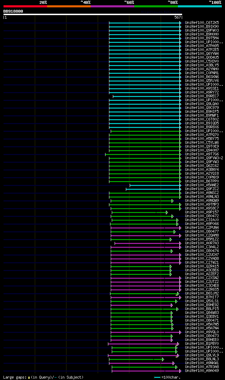
Task: Select hit UniRef100_Q9LVL9
Action: click(202, 356)
